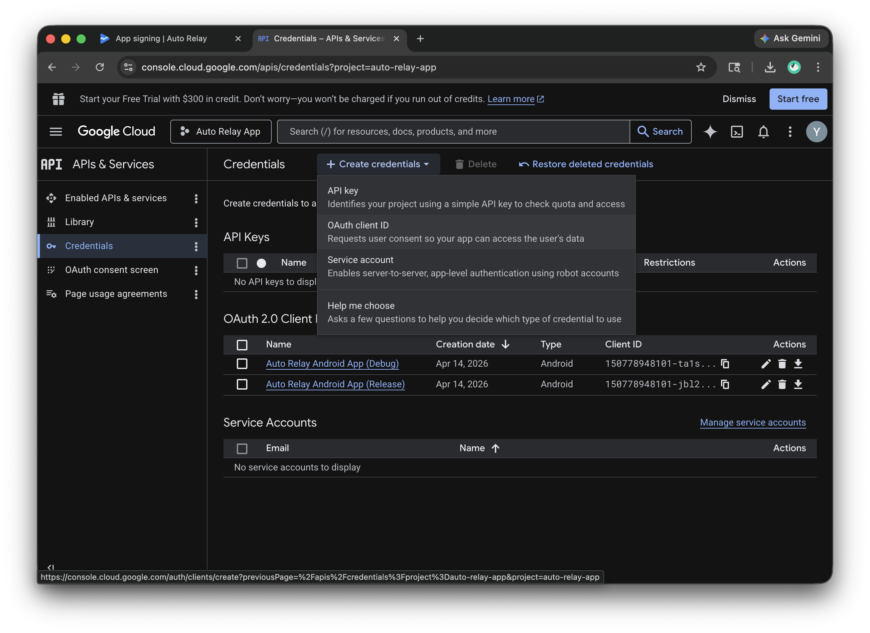Open Cloud Shell terminal icon
Viewport: 870px width, 633px height.
coord(737,132)
